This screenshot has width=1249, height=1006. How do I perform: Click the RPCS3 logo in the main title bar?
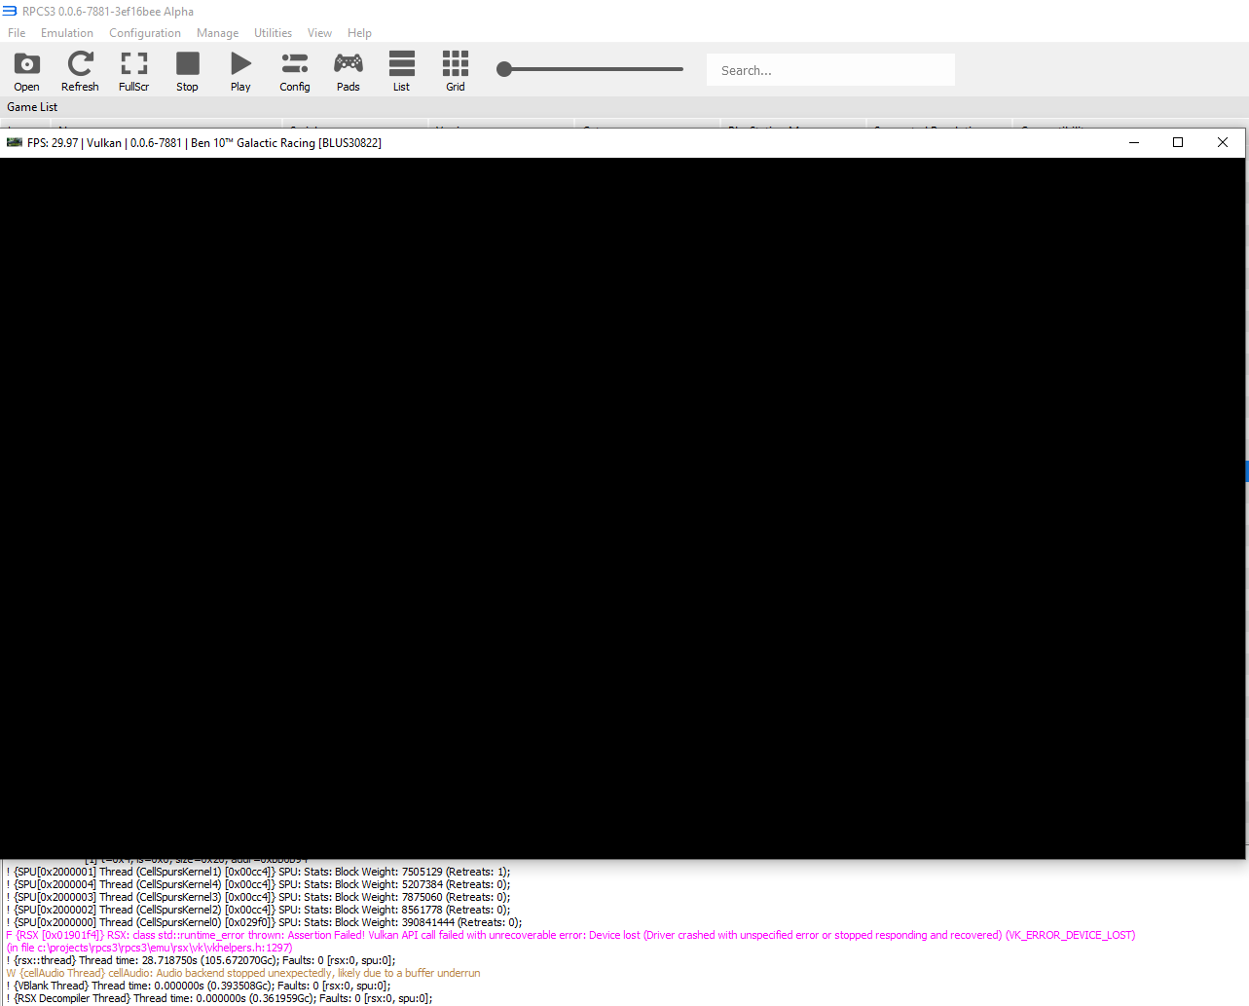pyautogui.click(x=9, y=10)
